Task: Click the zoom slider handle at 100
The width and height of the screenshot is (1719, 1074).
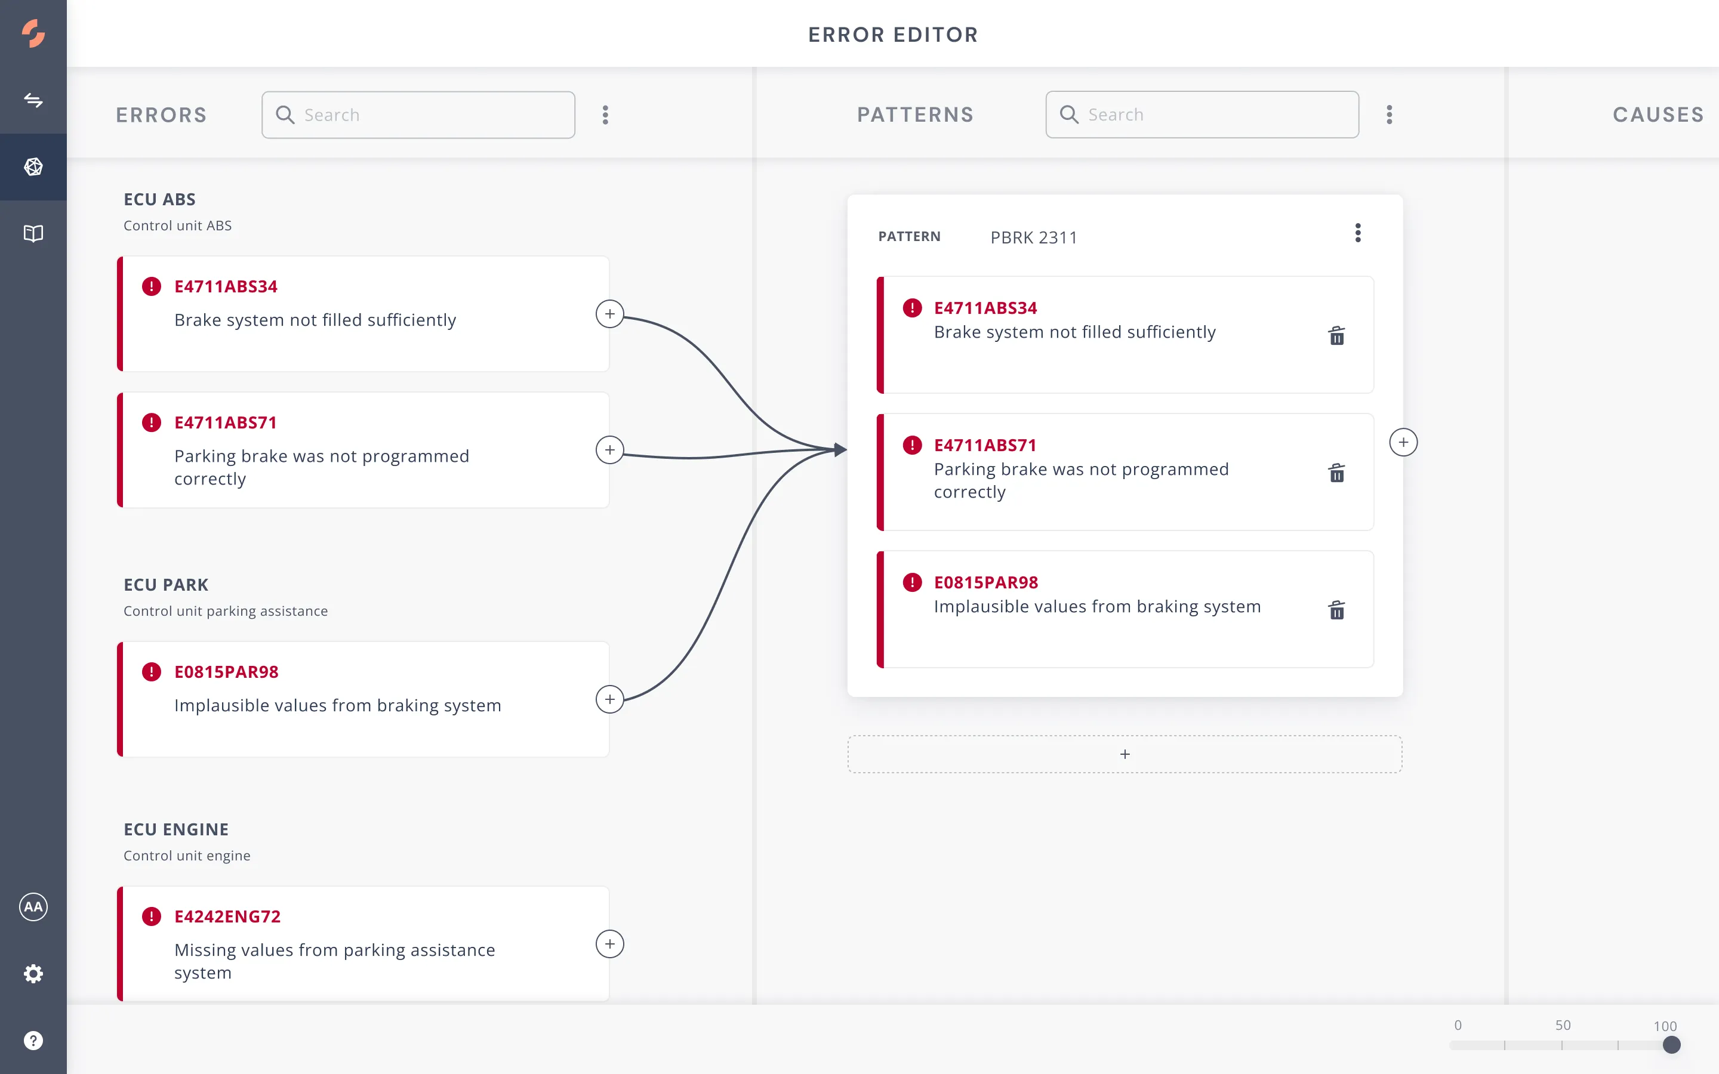Action: click(x=1671, y=1045)
